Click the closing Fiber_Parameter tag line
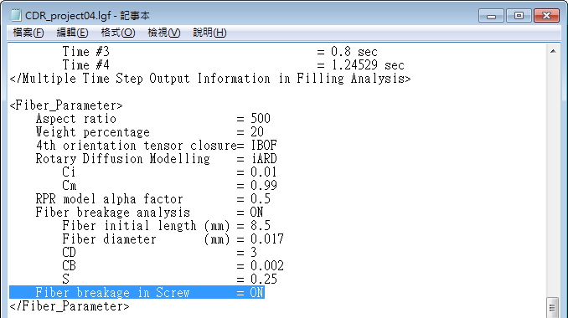 click(x=70, y=306)
